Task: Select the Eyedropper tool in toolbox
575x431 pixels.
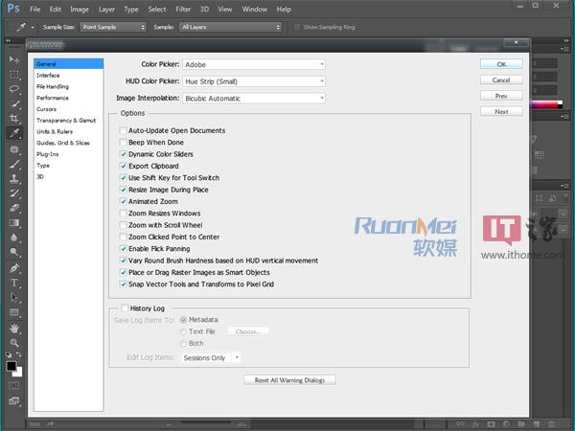Action: pos(14,133)
